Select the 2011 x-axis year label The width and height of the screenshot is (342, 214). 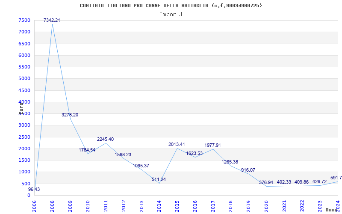tap(106, 206)
